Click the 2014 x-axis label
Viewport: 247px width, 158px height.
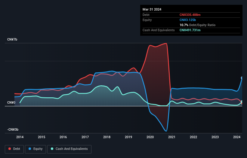click(20, 137)
